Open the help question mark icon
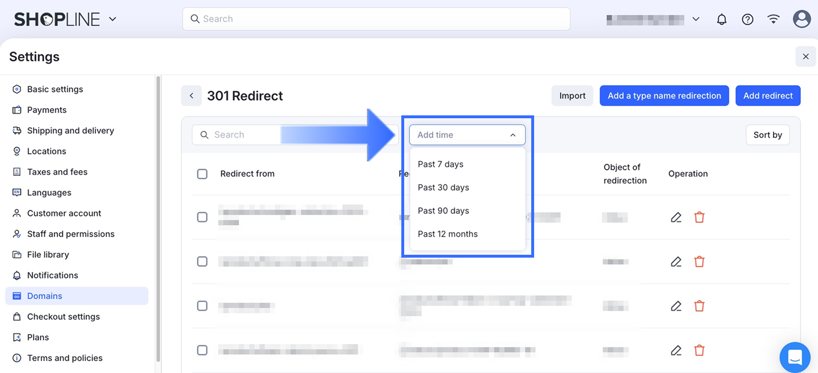 click(747, 19)
